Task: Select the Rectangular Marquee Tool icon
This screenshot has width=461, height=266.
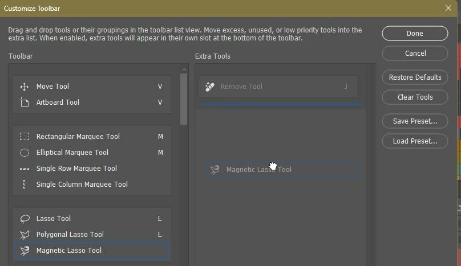Action: [x=25, y=137]
